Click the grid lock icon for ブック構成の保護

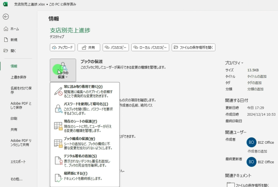(58, 143)
